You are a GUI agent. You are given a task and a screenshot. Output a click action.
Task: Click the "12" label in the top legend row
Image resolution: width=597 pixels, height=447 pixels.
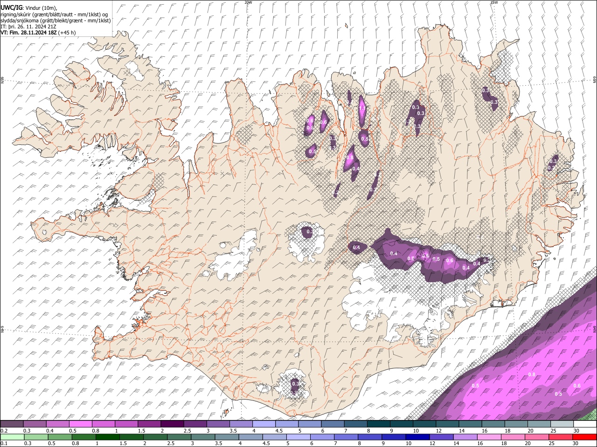[x=439, y=431]
